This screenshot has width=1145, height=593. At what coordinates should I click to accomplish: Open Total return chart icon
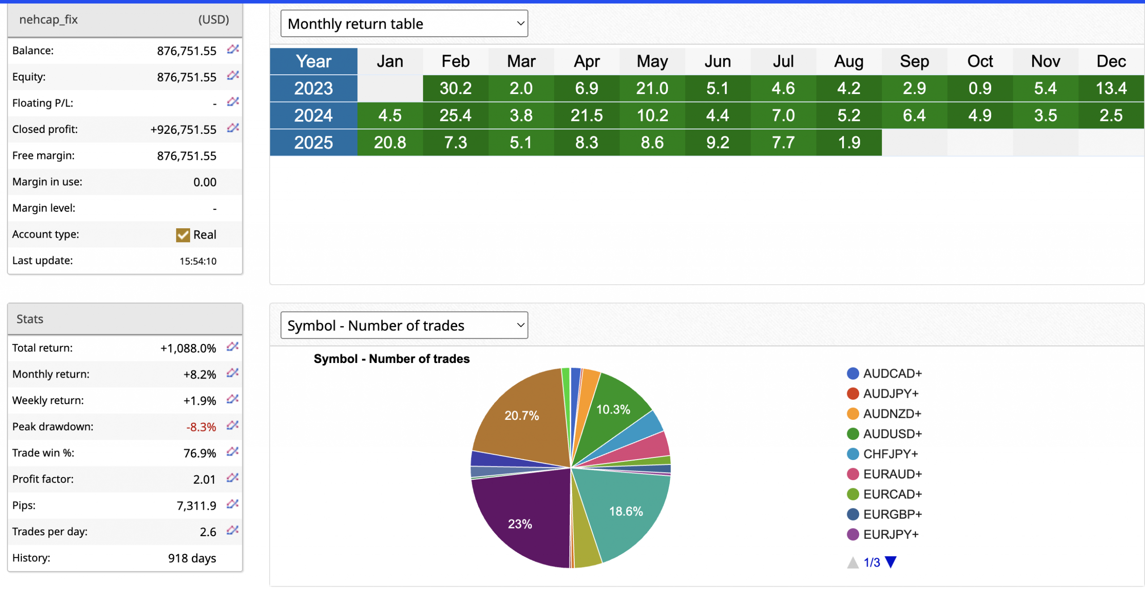[x=233, y=347]
